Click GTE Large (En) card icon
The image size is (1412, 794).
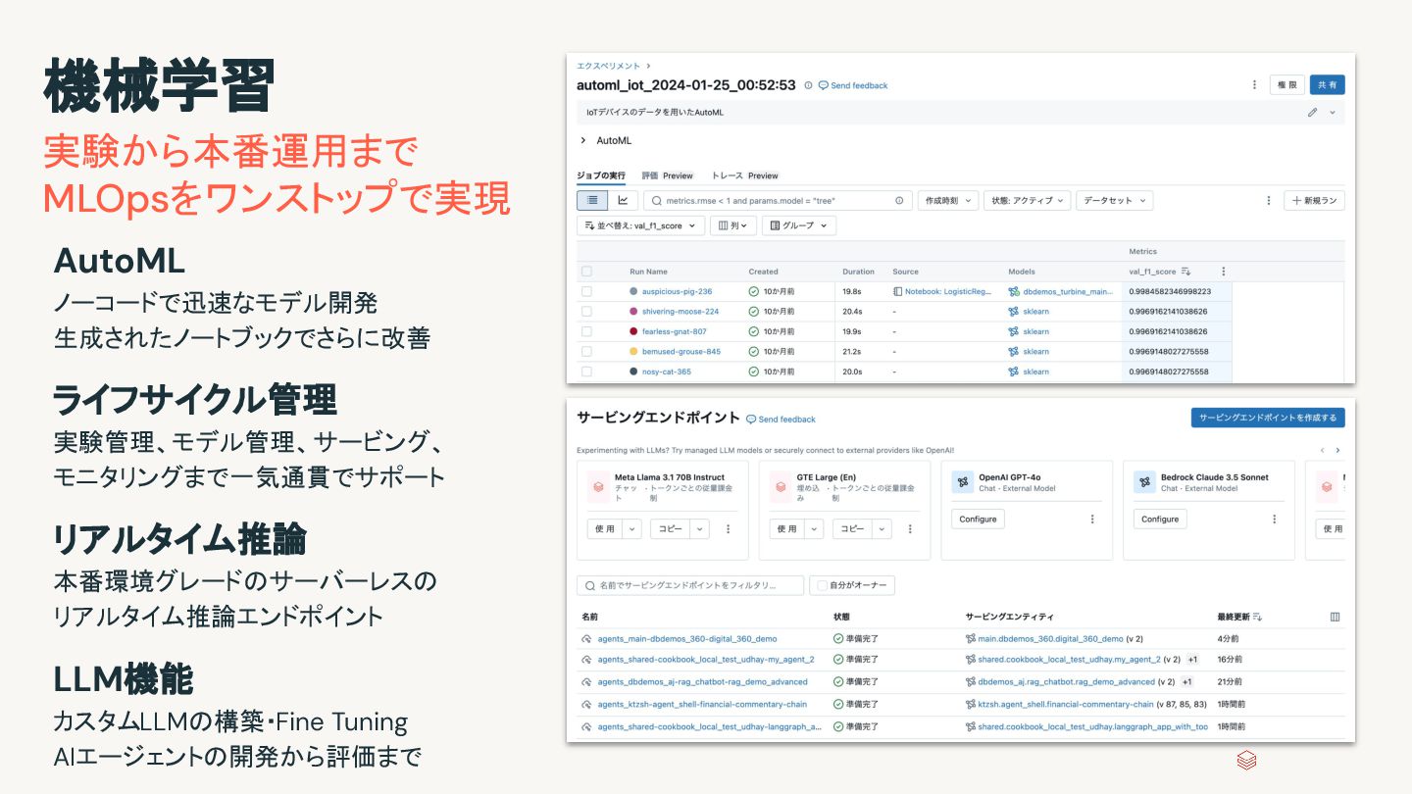pyautogui.click(x=781, y=485)
